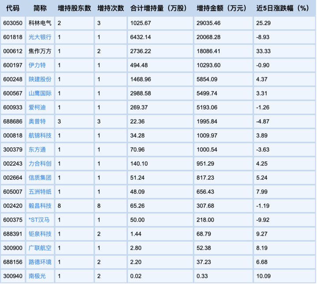Click the stock code 600248 cell
Screen dimensions: 317x284
click(13, 79)
